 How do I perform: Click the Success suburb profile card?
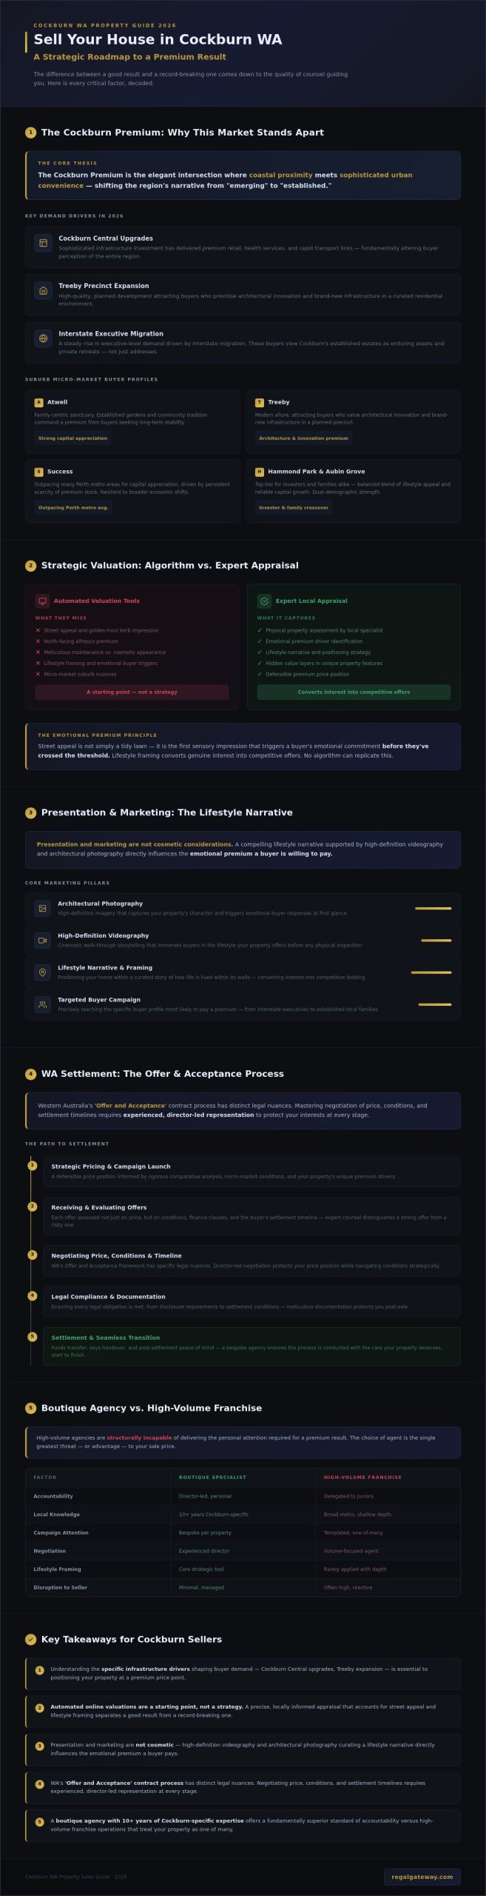132,491
